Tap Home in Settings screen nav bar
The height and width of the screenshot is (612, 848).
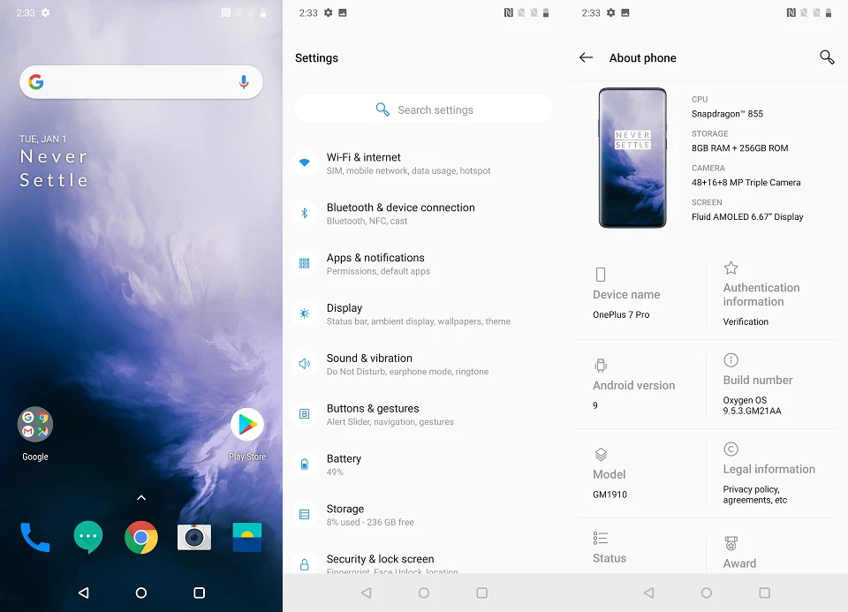[424, 593]
